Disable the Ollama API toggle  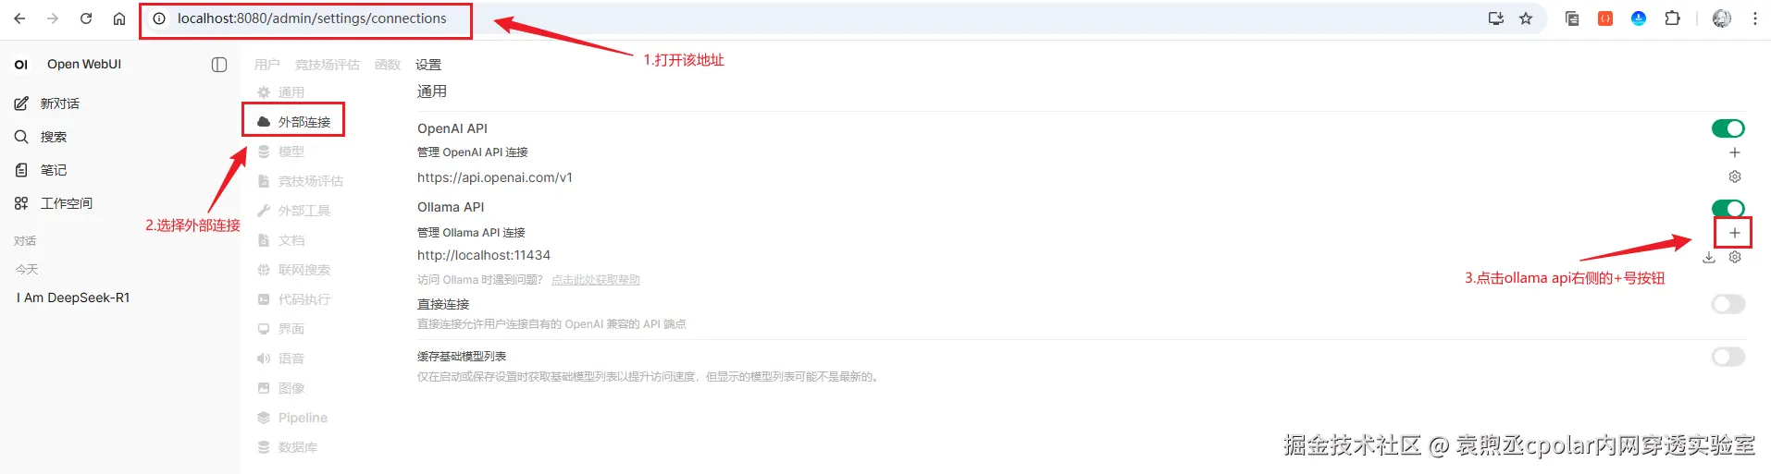coord(1728,209)
